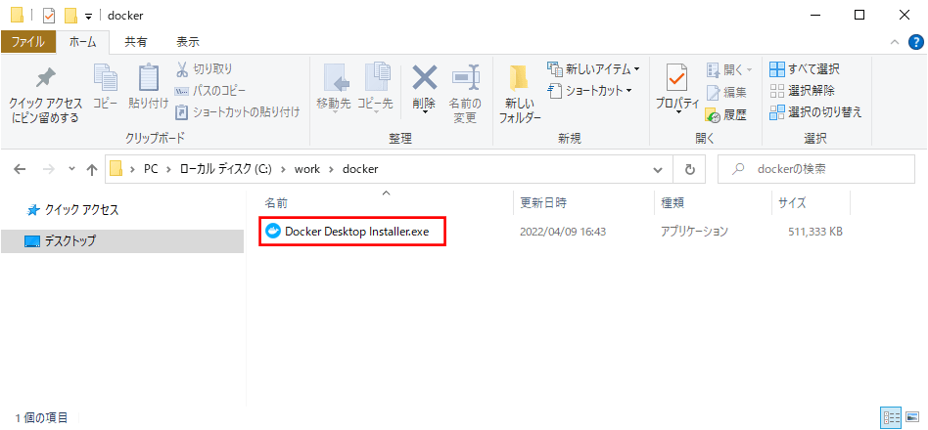Open the address bar history dropdown
Image resolution: width=928 pixels, height=430 pixels.
[658, 169]
